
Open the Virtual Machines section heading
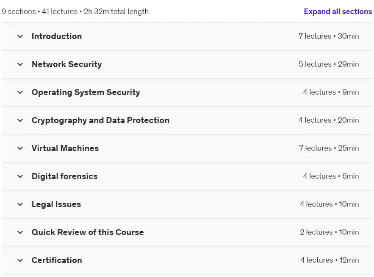pyautogui.click(x=65, y=148)
